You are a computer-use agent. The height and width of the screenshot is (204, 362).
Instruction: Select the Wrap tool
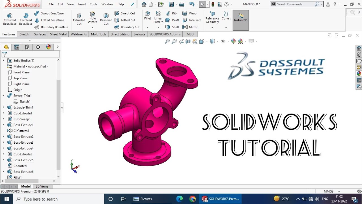click(x=189, y=13)
